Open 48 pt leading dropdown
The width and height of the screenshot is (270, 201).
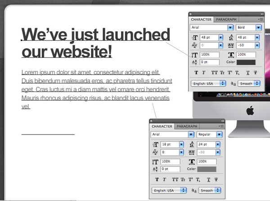pos(257,37)
